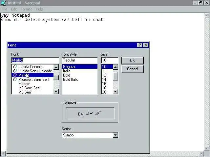Choose Regular font style
Image resolution: width=210 pixels, height=157 pixels.
click(x=80, y=66)
